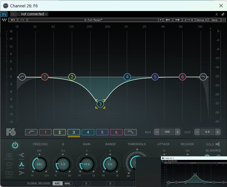Pin the plugin window with pushpin icon
This screenshot has height=187, width=227.
click(x=223, y=14)
